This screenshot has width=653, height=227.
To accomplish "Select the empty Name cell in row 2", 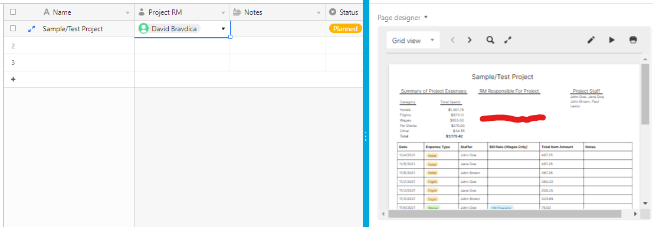I will click(x=78, y=46).
